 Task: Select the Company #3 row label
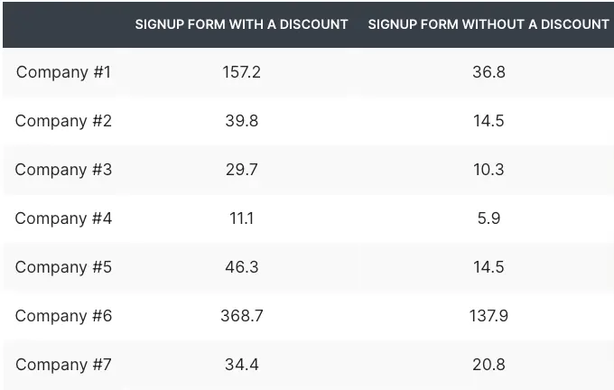click(x=63, y=170)
